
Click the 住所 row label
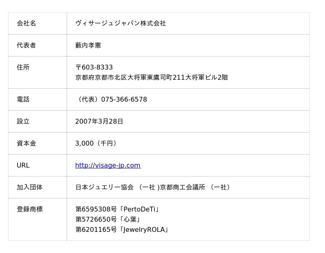click(23, 67)
